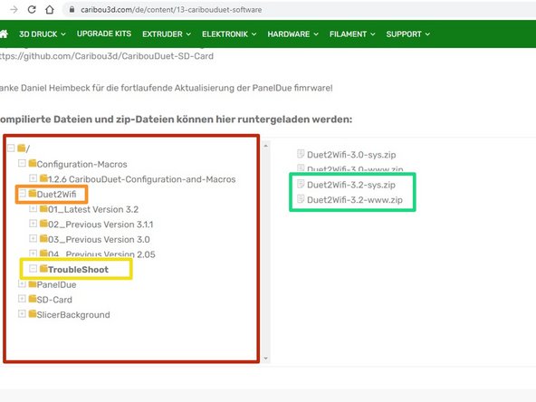536x402 pixels.
Task: Go to shop home via house icon
Action: 4,33
